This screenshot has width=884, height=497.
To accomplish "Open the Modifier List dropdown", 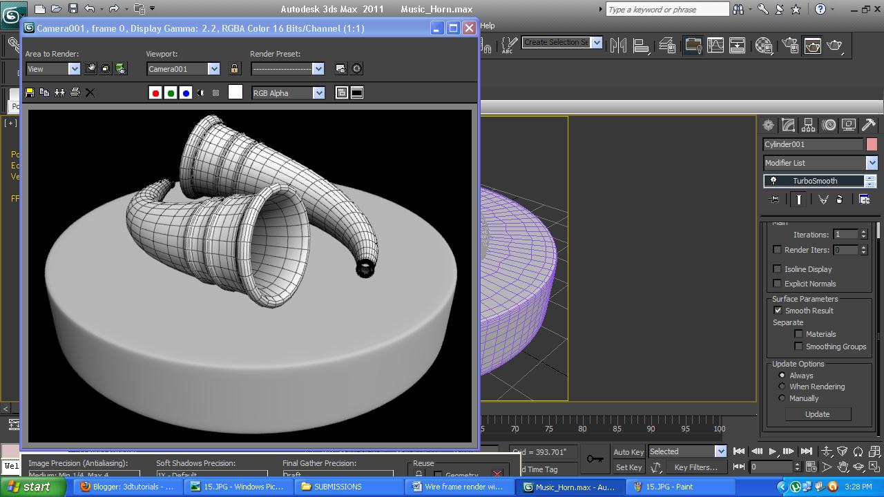I will pos(872,162).
